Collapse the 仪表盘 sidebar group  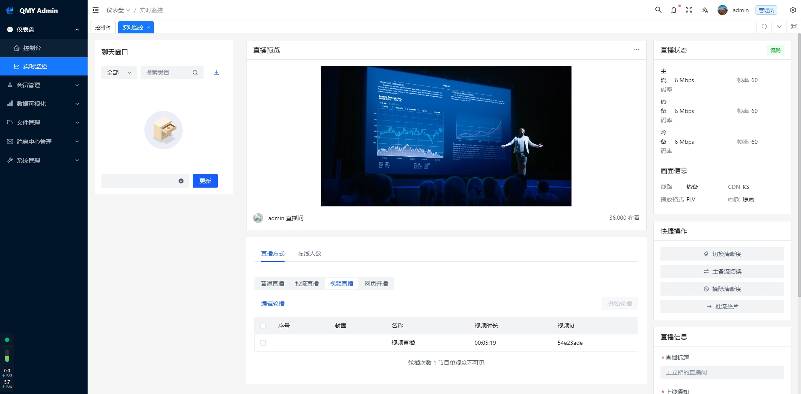pyautogui.click(x=77, y=30)
